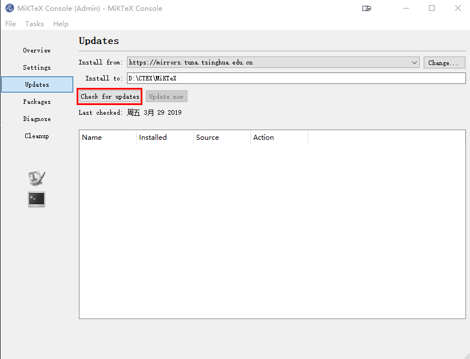Minimize the MiKTeX Console window
The image size is (470, 359).
coord(406,9)
